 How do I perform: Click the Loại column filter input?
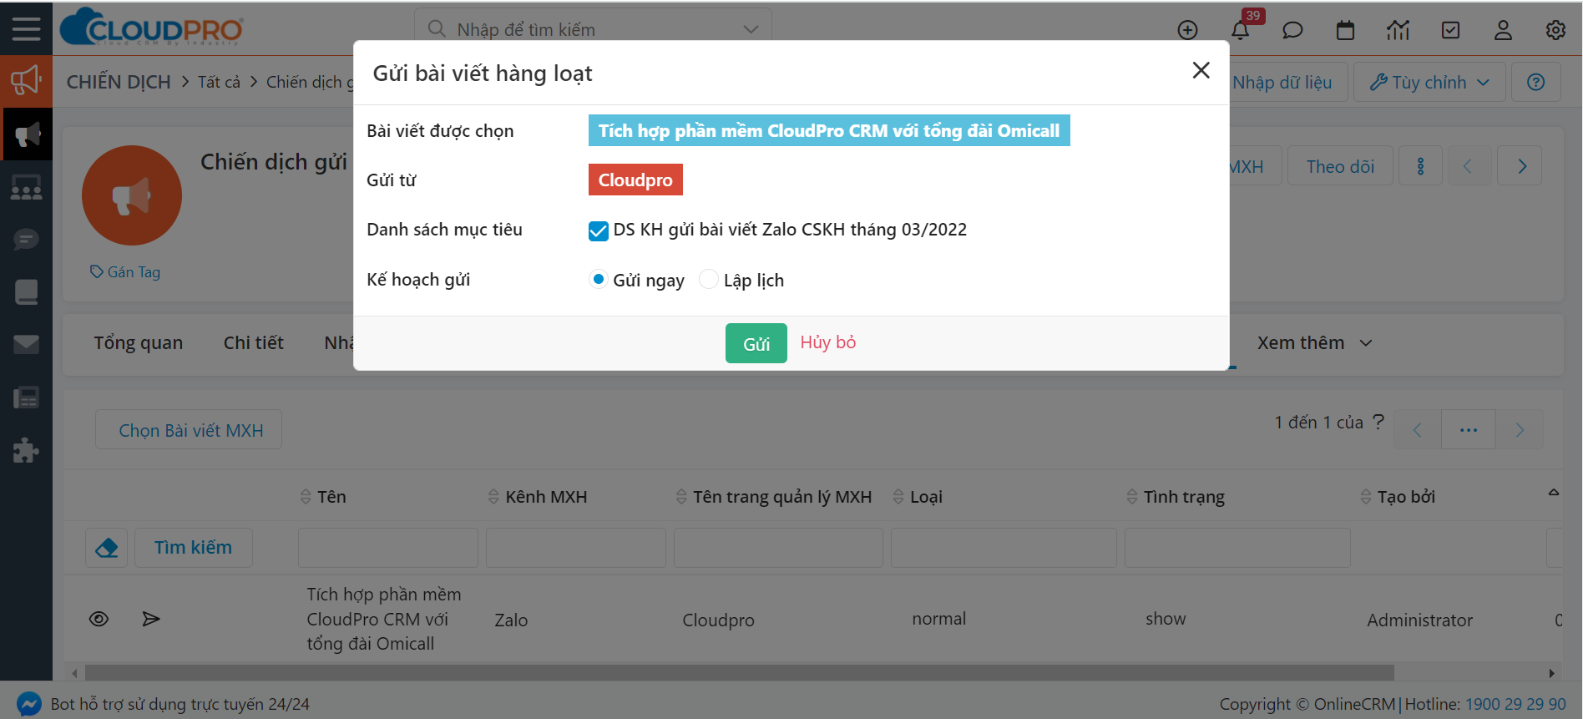[x=1004, y=548]
